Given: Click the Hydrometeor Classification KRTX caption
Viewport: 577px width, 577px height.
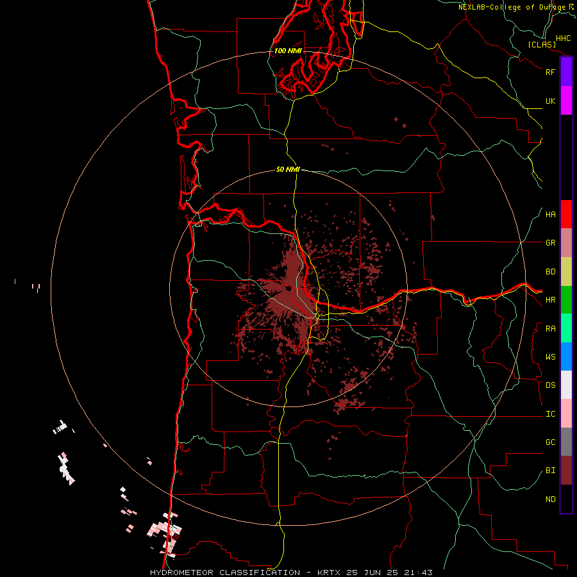Looking at the screenshot, I should coord(291,573).
